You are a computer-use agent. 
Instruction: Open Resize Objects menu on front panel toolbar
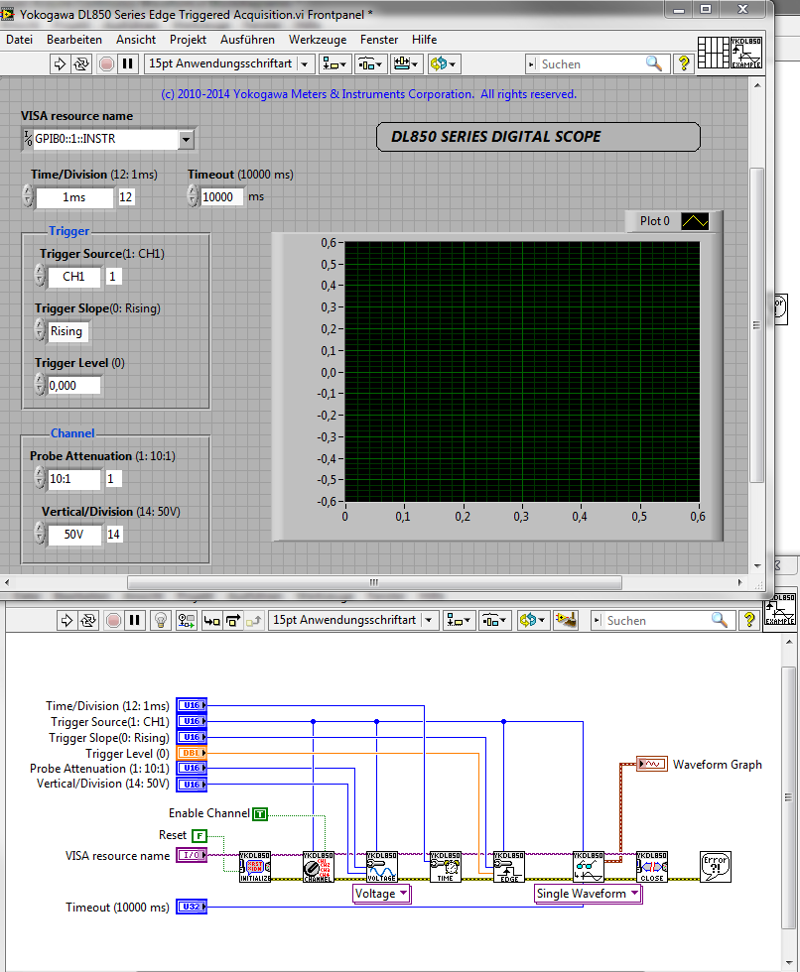(x=407, y=63)
